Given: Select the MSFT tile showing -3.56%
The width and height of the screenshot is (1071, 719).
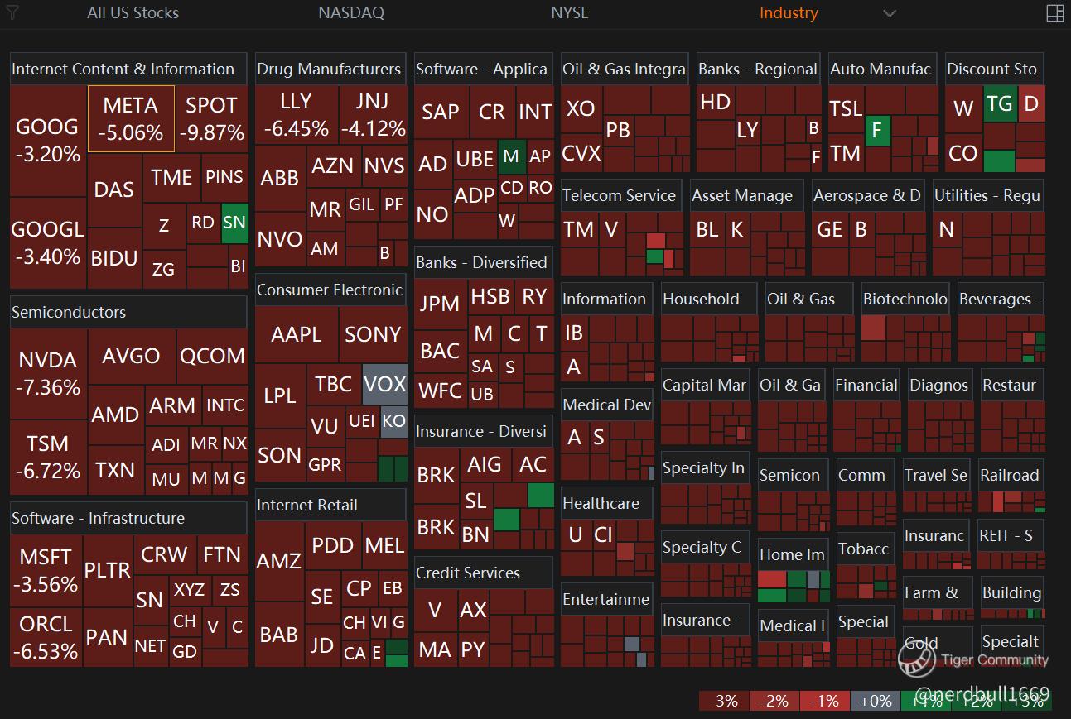Looking at the screenshot, I should coord(46,570).
